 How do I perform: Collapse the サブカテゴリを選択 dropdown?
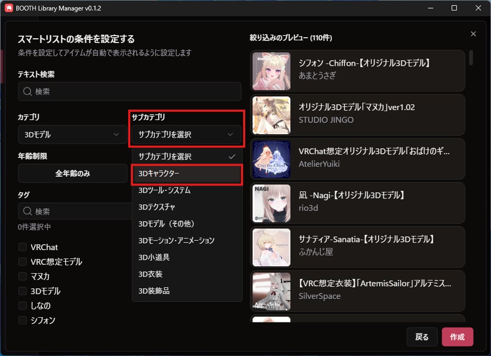pyautogui.click(x=186, y=134)
